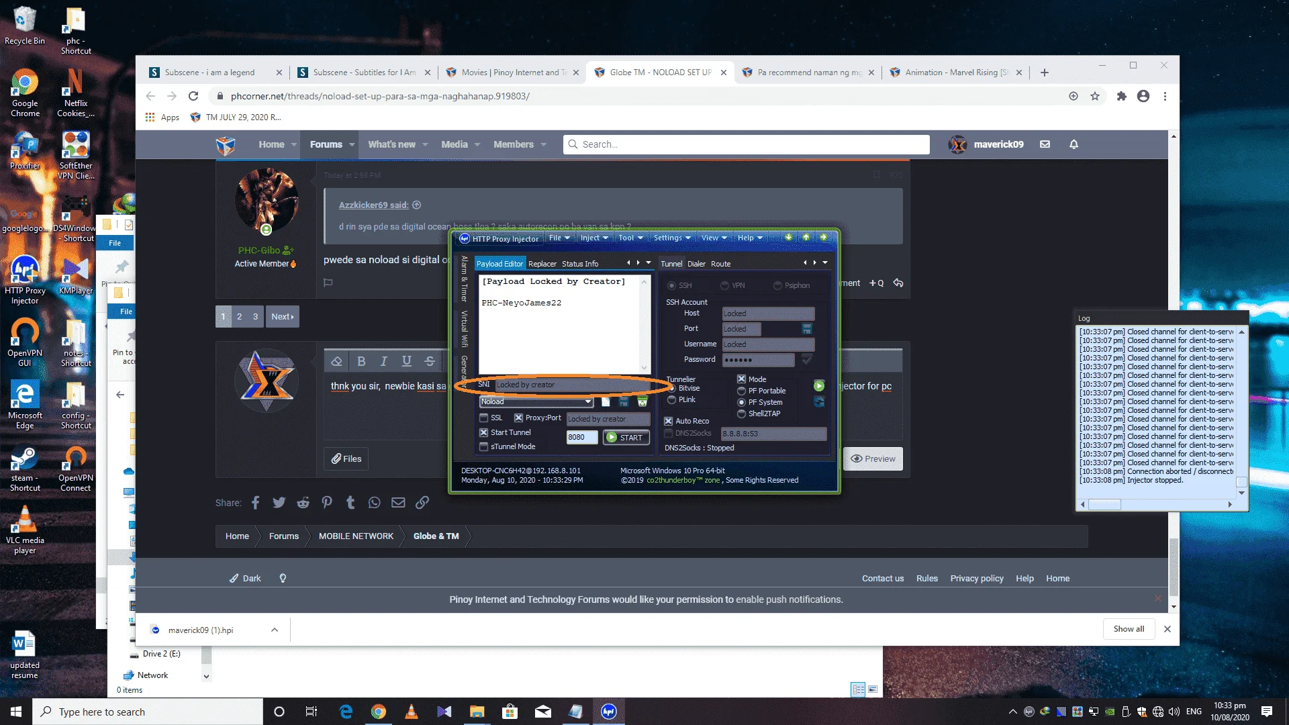Image resolution: width=1289 pixels, height=725 pixels.
Task: Share thread via Facebook icon
Action: [256, 503]
